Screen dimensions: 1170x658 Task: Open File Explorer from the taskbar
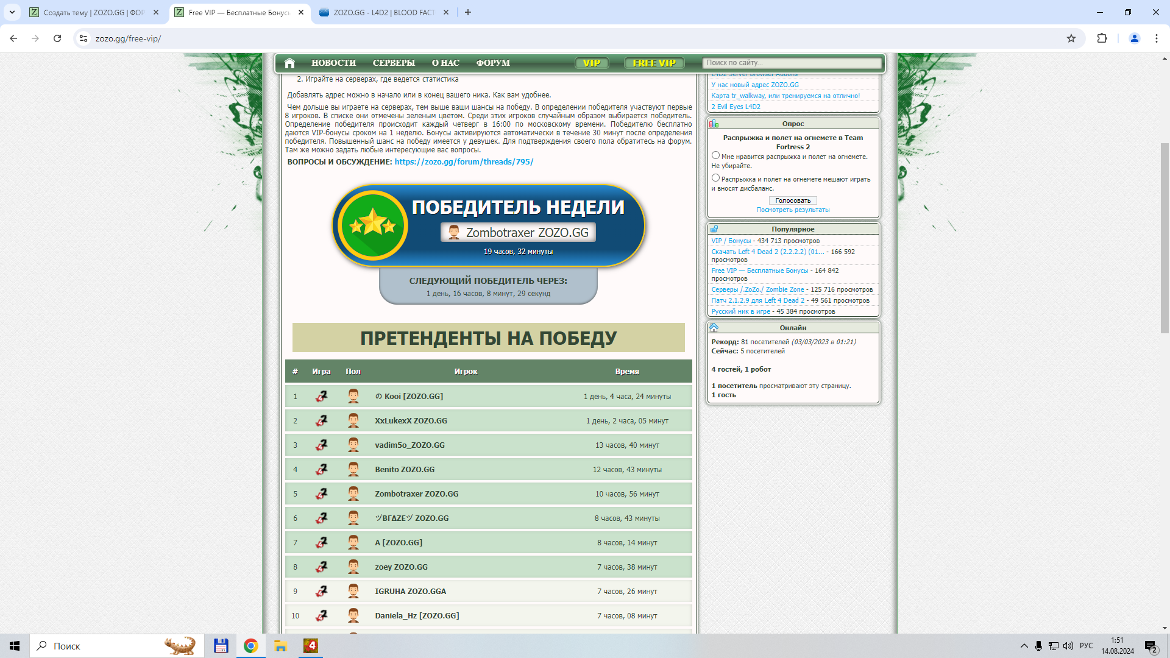[x=280, y=646]
